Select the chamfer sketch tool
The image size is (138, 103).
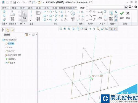pos(56,16)
